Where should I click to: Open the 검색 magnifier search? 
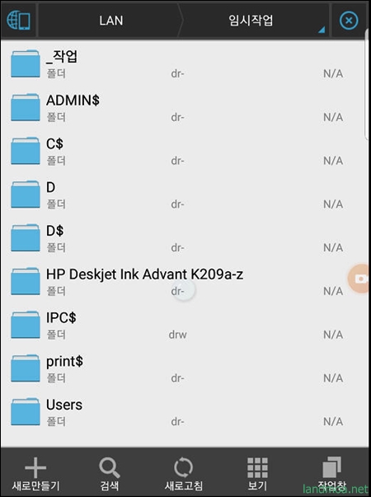110,467
